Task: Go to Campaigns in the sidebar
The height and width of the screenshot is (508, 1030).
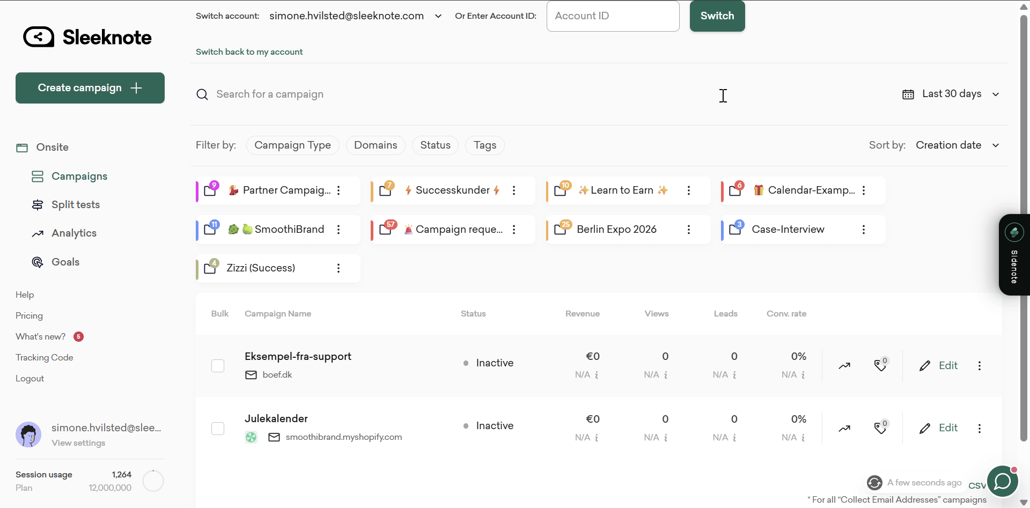Action: 79,176
